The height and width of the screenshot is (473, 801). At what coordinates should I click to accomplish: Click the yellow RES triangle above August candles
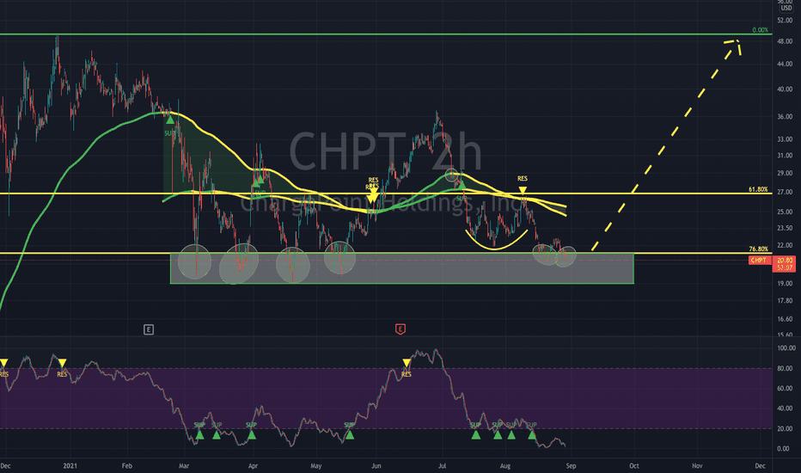pyautogui.click(x=522, y=190)
